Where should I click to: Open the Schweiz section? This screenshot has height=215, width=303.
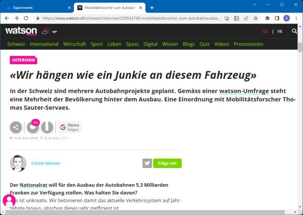(16, 44)
